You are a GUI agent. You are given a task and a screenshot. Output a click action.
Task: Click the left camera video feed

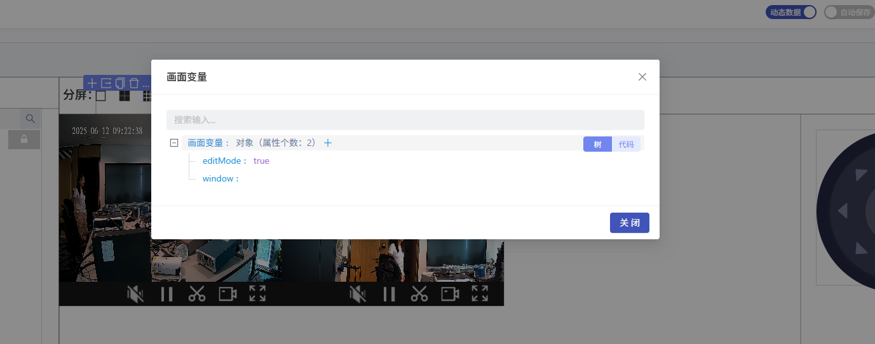pos(105,198)
